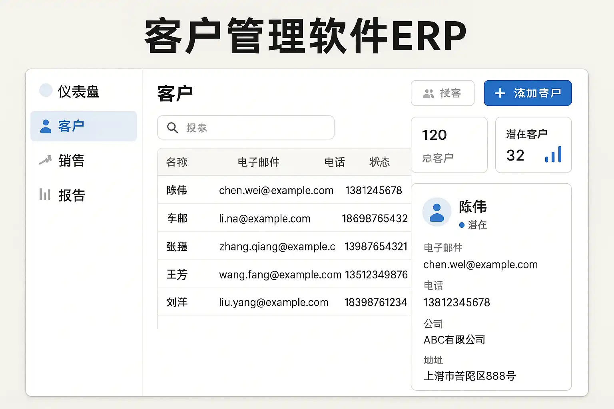
Task: Open the 报告 sidebar menu item
Action: tap(72, 195)
